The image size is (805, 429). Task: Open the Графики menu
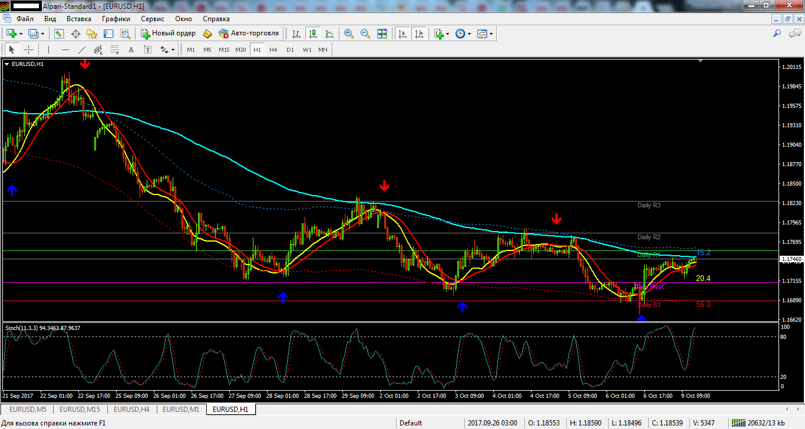click(116, 19)
